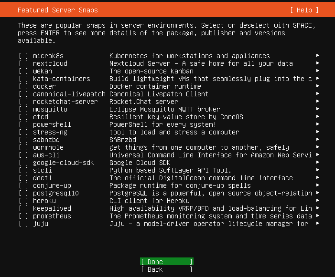Click 'Canonical Livepatch Client' description
Image resolution: width=335 pixels, height=277 pixels.
tap(159, 94)
